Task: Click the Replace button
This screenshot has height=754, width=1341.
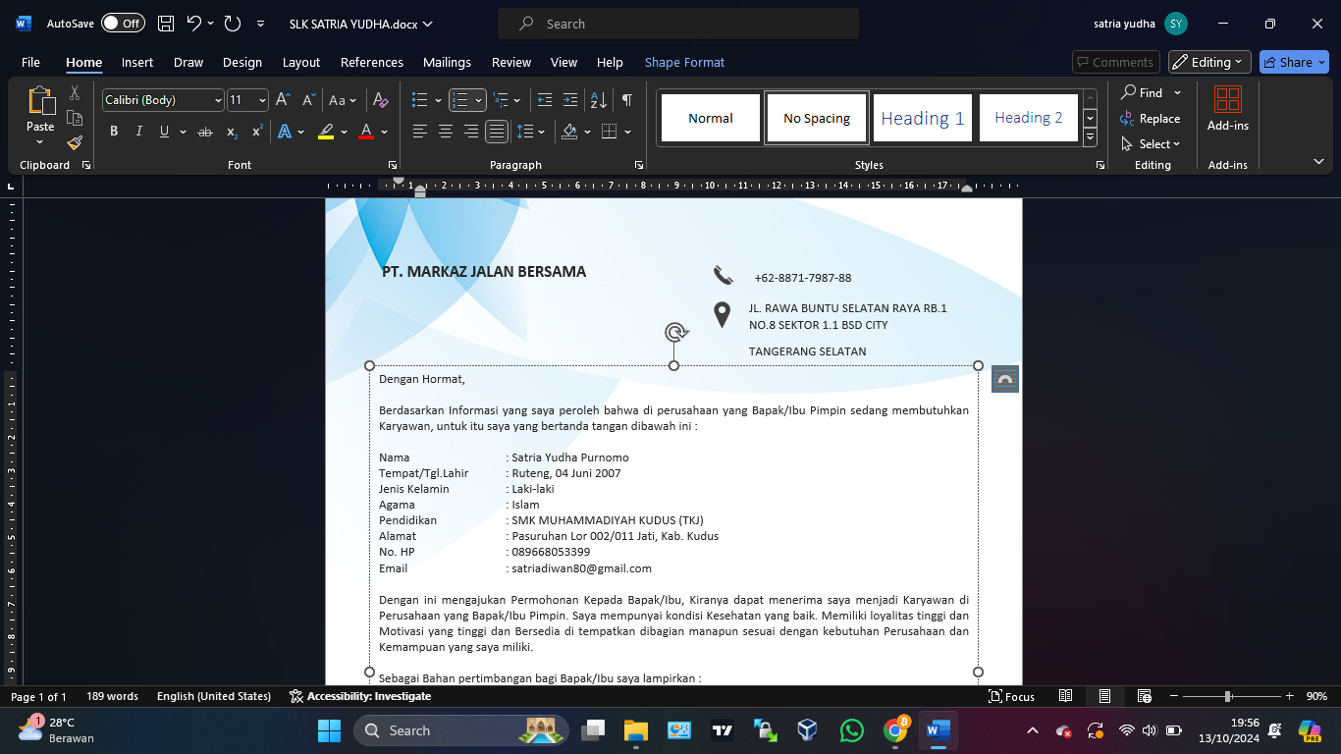Action: pyautogui.click(x=1151, y=119)
